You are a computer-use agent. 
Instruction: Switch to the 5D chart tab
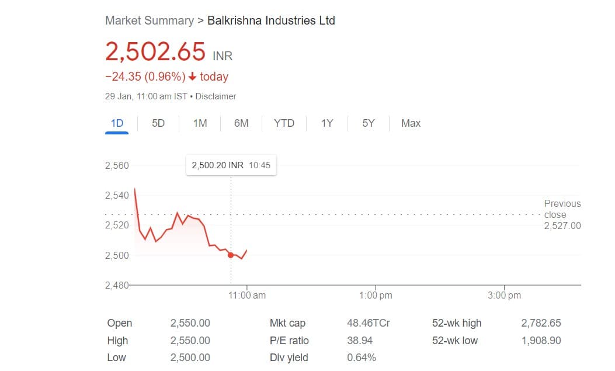[158, 123]
